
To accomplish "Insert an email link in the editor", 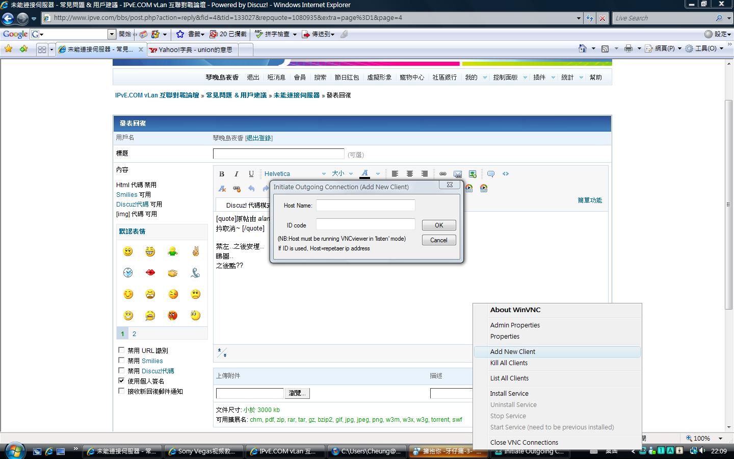I will pos(458,174).
